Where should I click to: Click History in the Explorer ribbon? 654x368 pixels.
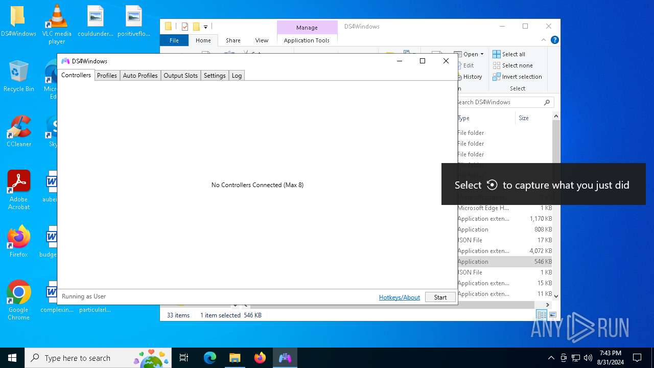[x=472, y=77]
